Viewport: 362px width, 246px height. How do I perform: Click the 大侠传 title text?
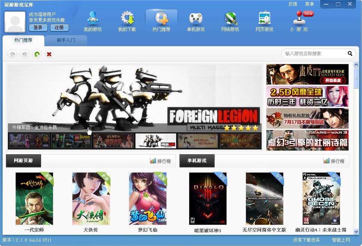point(91,230)
